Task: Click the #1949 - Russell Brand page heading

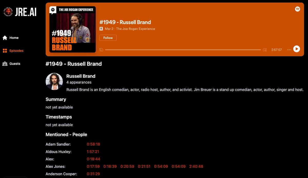Action: point(74,64)
